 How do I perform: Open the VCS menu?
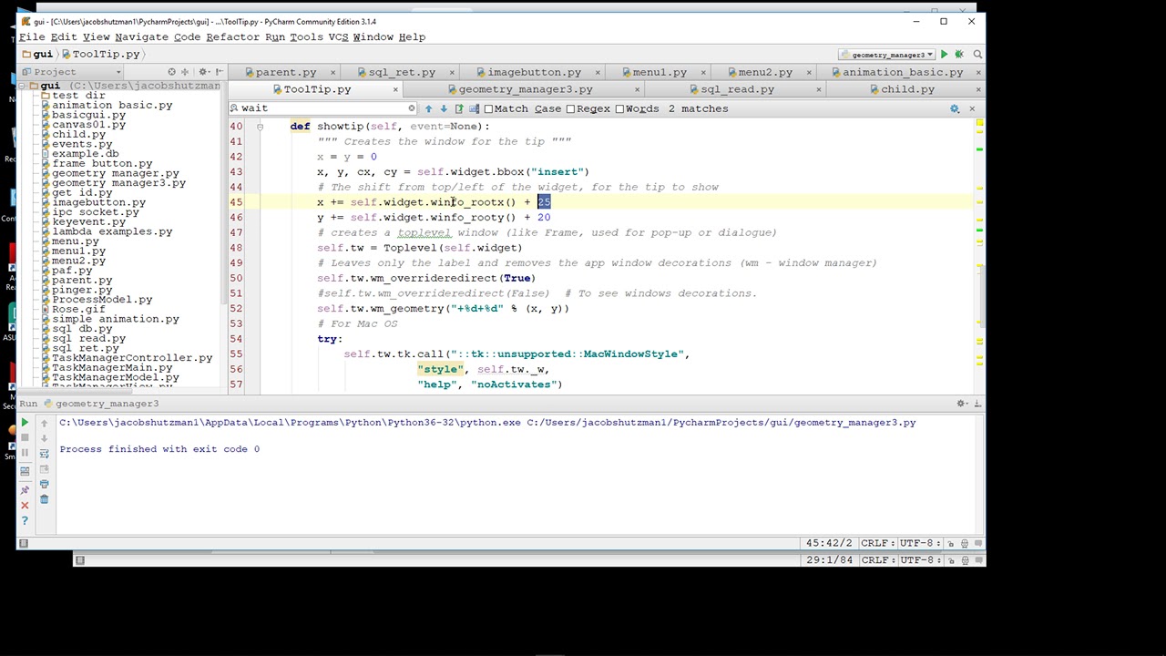[x=338, y=37]
